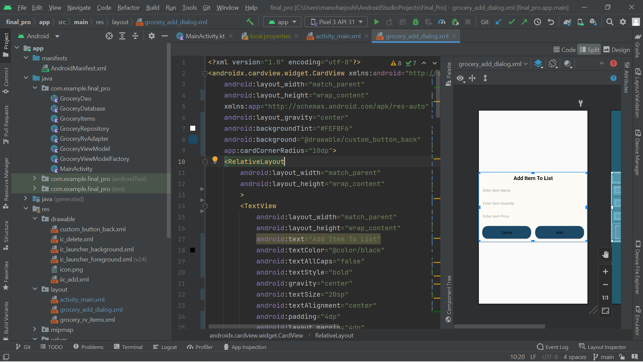Open Search Everywhere magnifier icon

pyautogui.click(x=610, y=22)
